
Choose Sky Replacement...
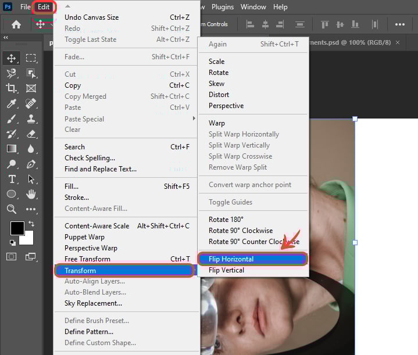[x=127, y=303]
